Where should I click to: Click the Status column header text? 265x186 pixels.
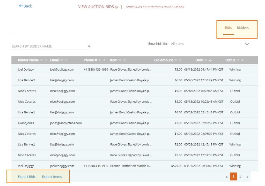tap(230, 60)
